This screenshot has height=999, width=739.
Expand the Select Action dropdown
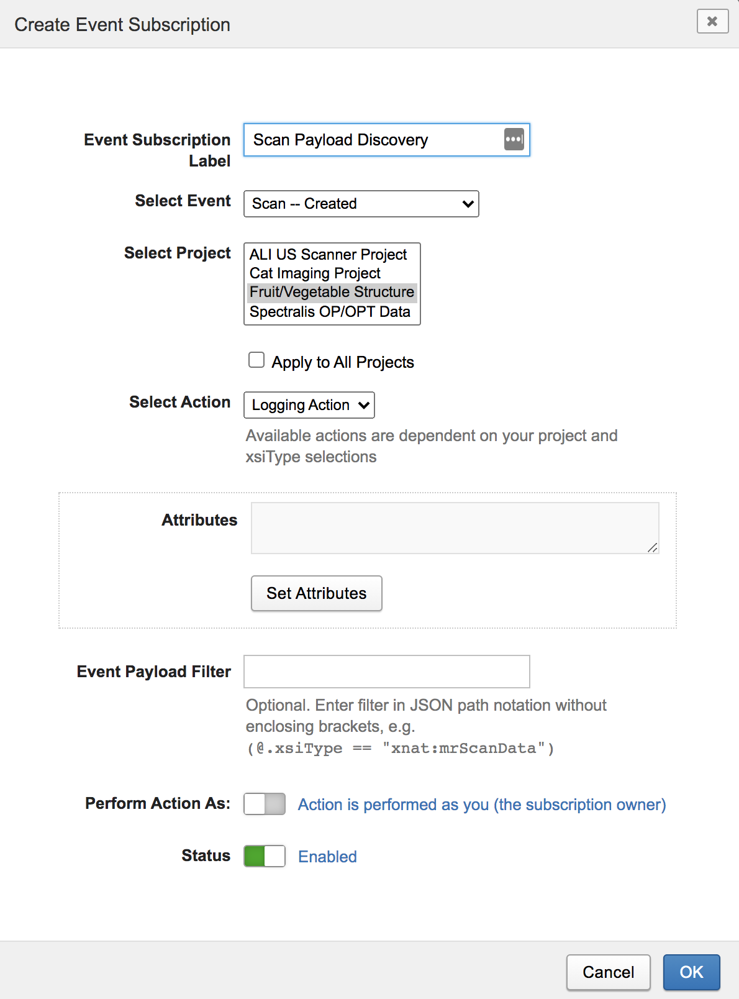(309, 405)
